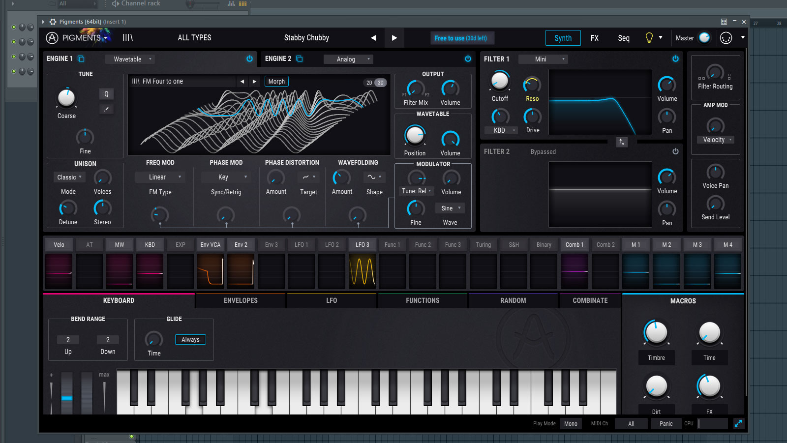Click the Glide Time knob

[x=154, y=340]
